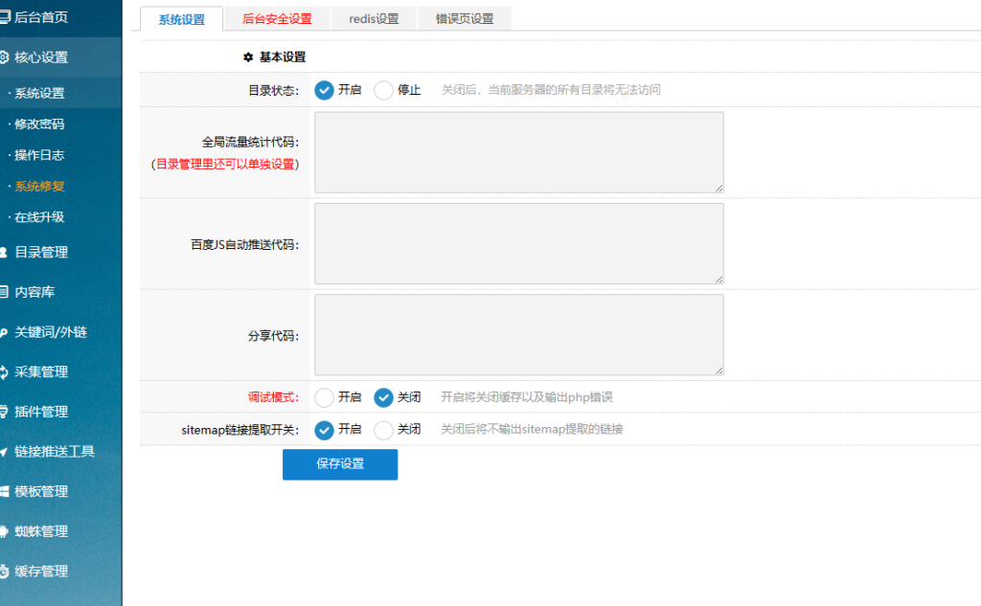This screenshot has height=606, width=981.
Task: Turn off sitemap链接提取 using 关闭 radio
Action: click(384, 430)
